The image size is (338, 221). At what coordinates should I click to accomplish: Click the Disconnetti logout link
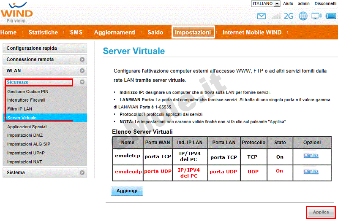[325, 4]
